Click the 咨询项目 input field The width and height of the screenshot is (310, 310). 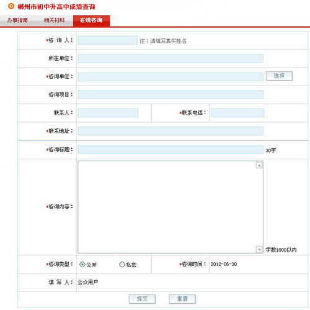pyautogui.click(x=170, y=95)
